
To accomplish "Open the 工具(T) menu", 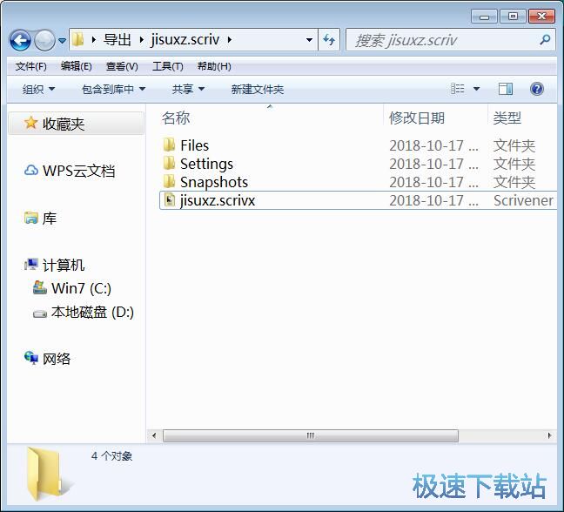I will (168, 66).
